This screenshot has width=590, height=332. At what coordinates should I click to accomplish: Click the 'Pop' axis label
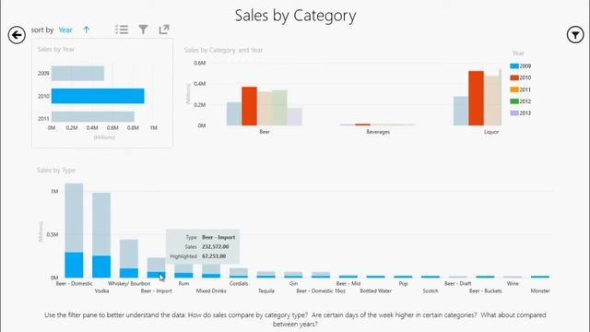tap(403, 283)
